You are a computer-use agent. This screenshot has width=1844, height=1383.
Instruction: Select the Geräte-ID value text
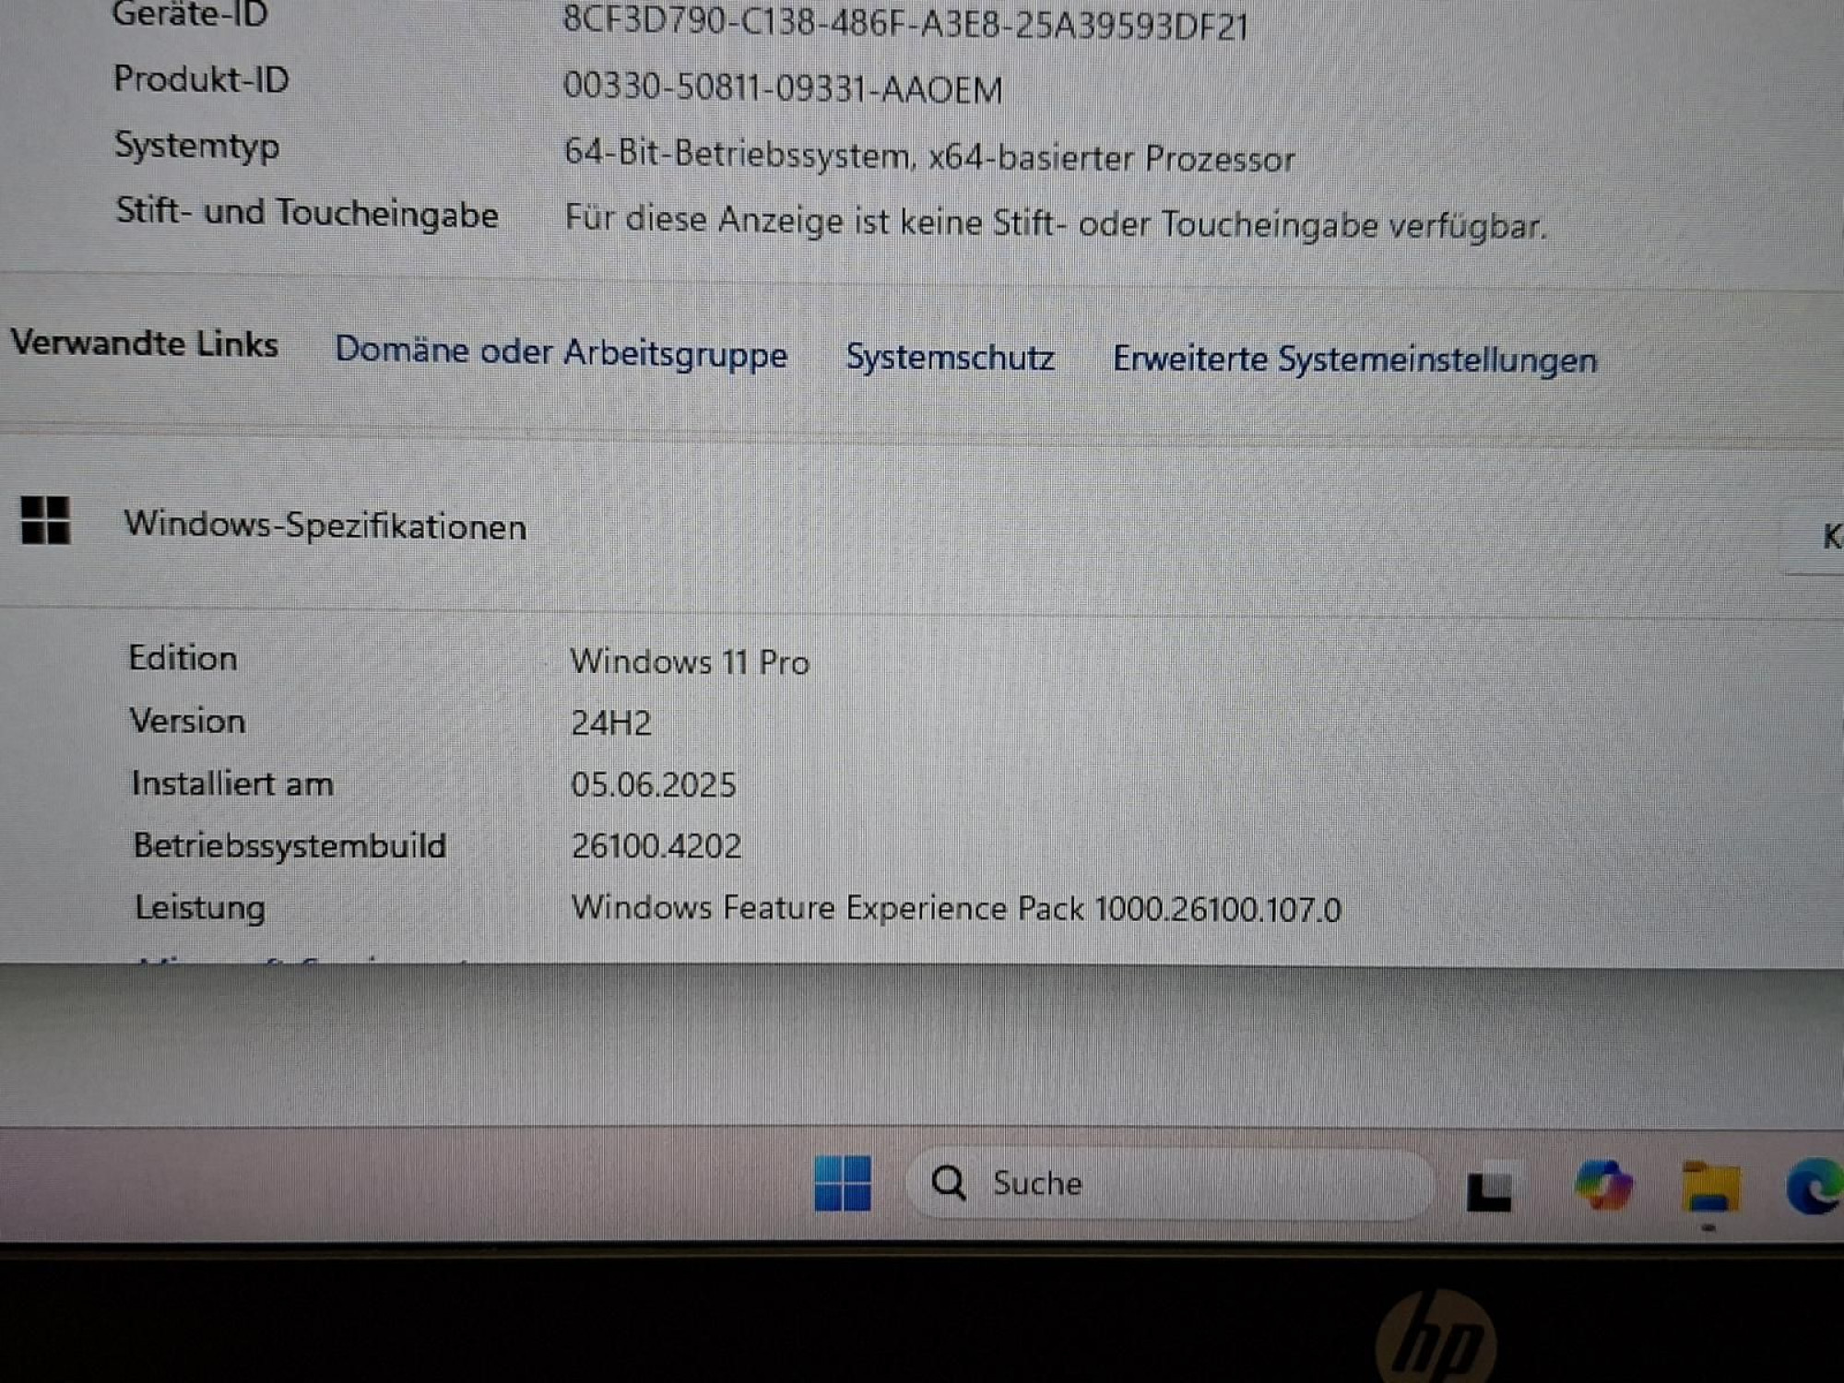pyautogui.click(x=905, y=23)
